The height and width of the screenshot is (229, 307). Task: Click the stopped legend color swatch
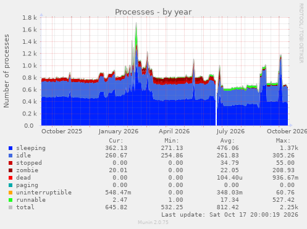[x=11, y=163]
